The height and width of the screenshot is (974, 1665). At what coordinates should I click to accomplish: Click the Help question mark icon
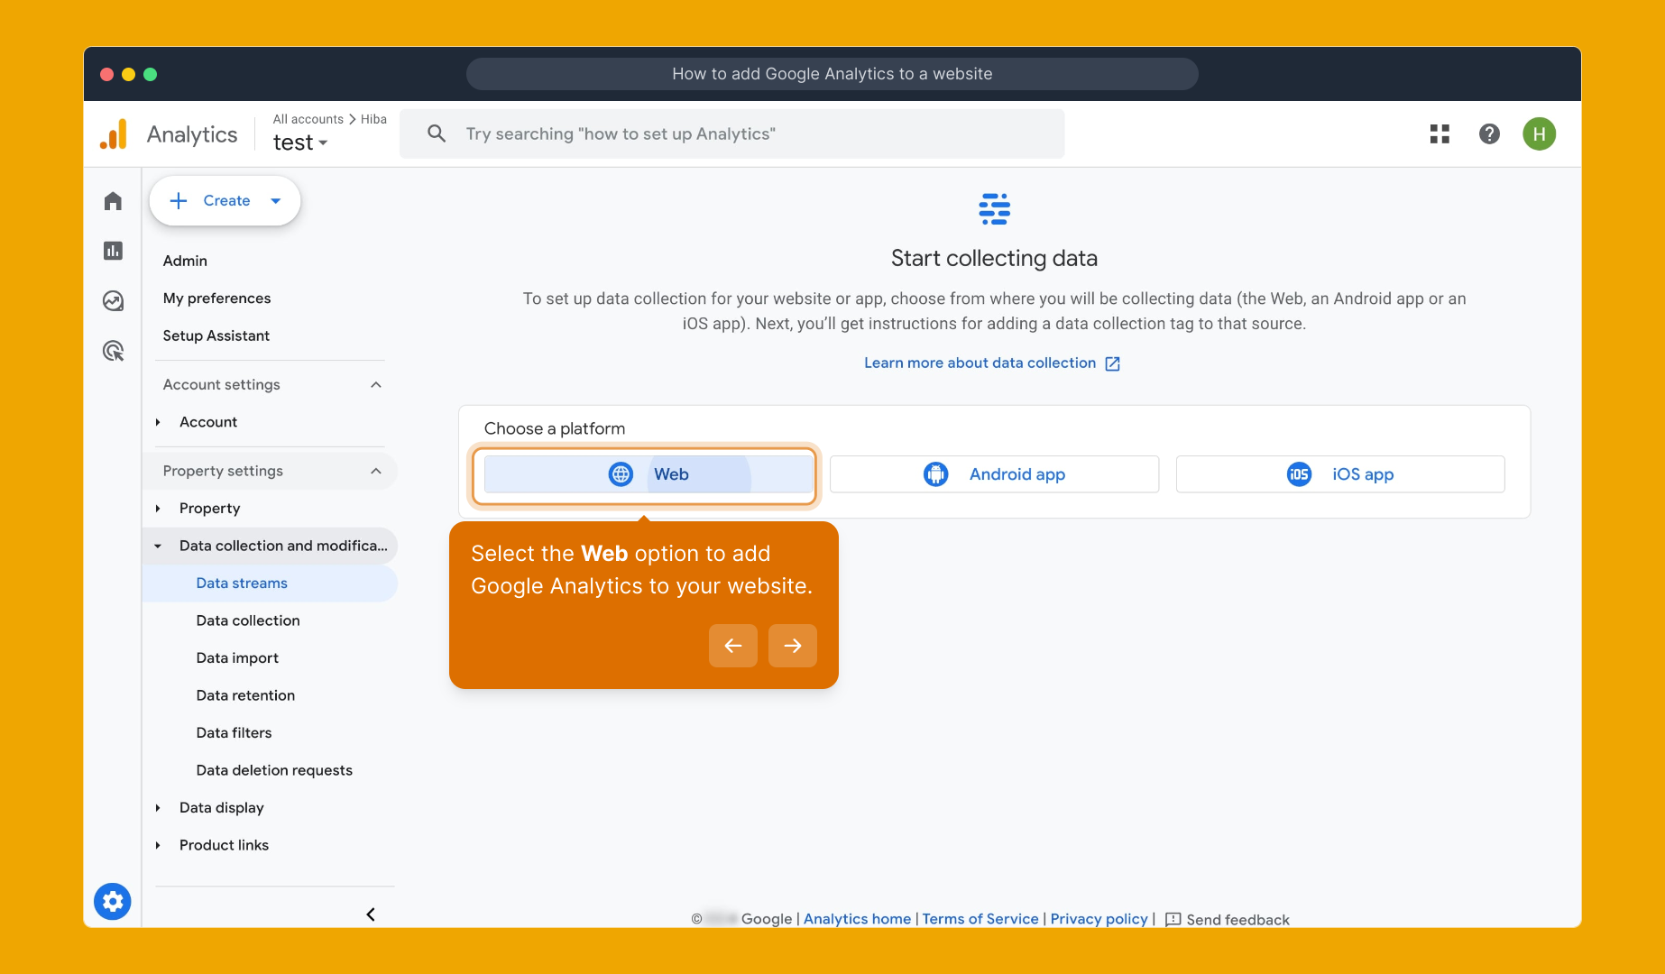tap(1489, 133)
